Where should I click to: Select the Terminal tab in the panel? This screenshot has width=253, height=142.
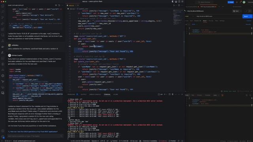tap(107, 94)
